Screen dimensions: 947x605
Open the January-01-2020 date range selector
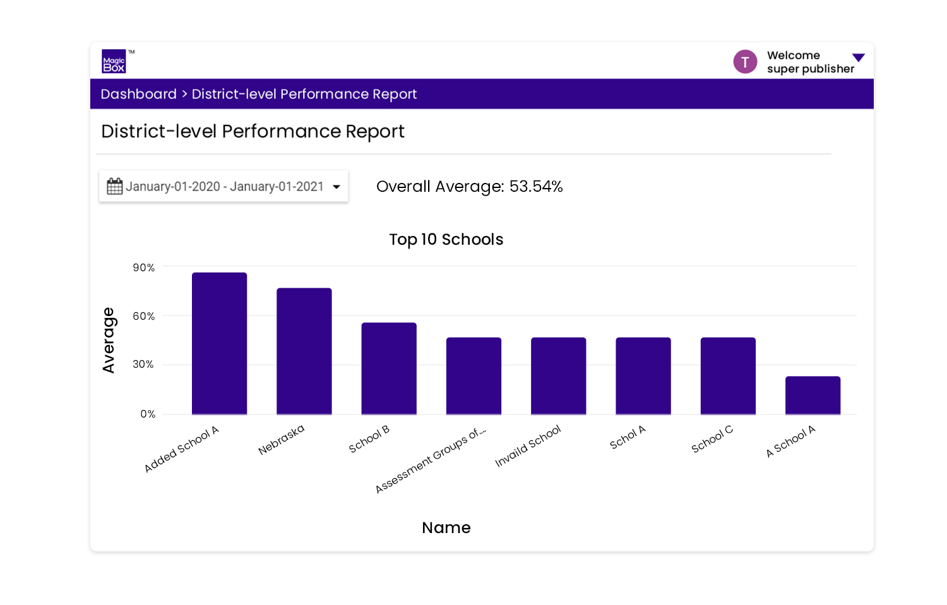point(223,186)
